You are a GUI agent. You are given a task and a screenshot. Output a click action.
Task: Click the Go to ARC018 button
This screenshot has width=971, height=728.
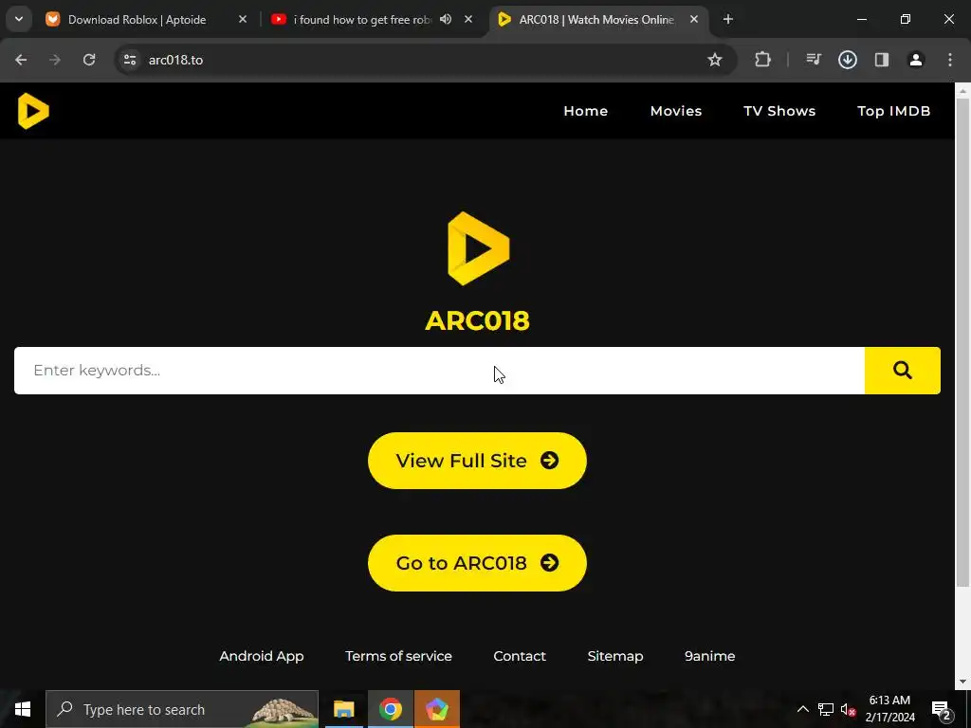[x=478, y=563]
